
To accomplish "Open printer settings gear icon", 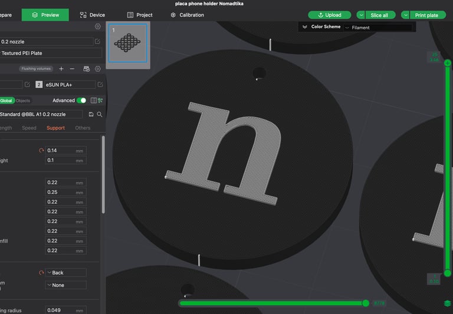I will click(x=97, y=27).
